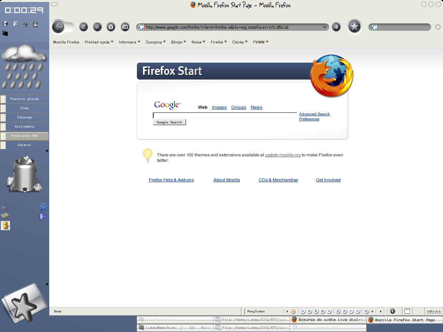Click the Google Search button
The width and height of the screenshot is (443, 332).
coord(169,122)
